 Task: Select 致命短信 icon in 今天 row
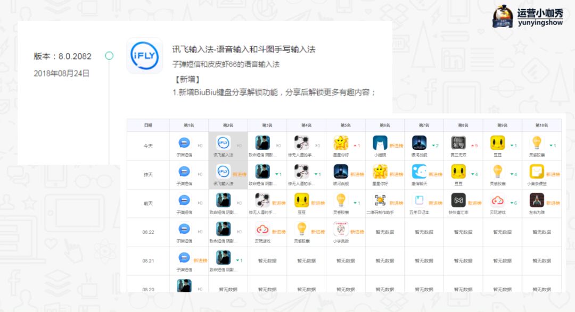(x=262, y=143)
